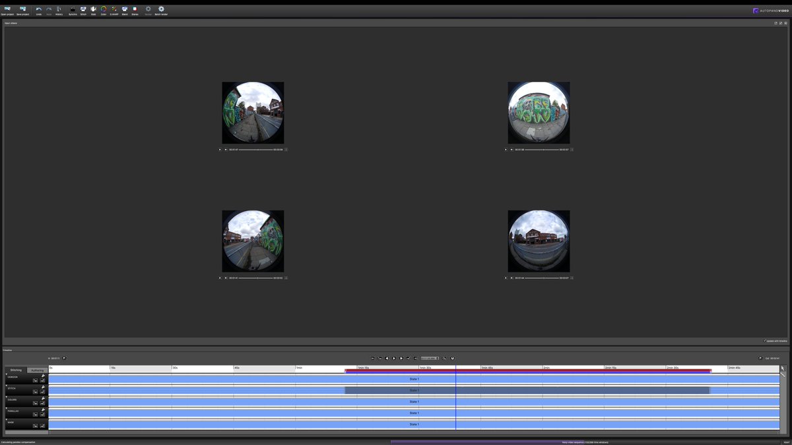Screen dimensions: 792x445
Task: Toggle mute on the top-right video
Action: click(x=511, y=150)
